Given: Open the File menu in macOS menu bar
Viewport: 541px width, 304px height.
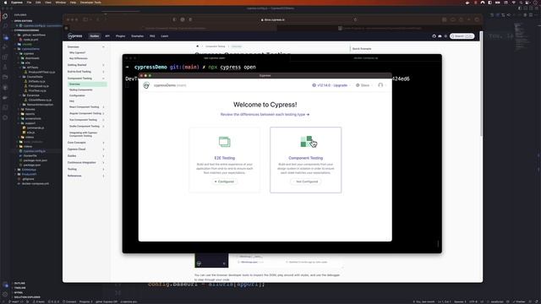Looking at the screenshot, I should pos(29,3).
